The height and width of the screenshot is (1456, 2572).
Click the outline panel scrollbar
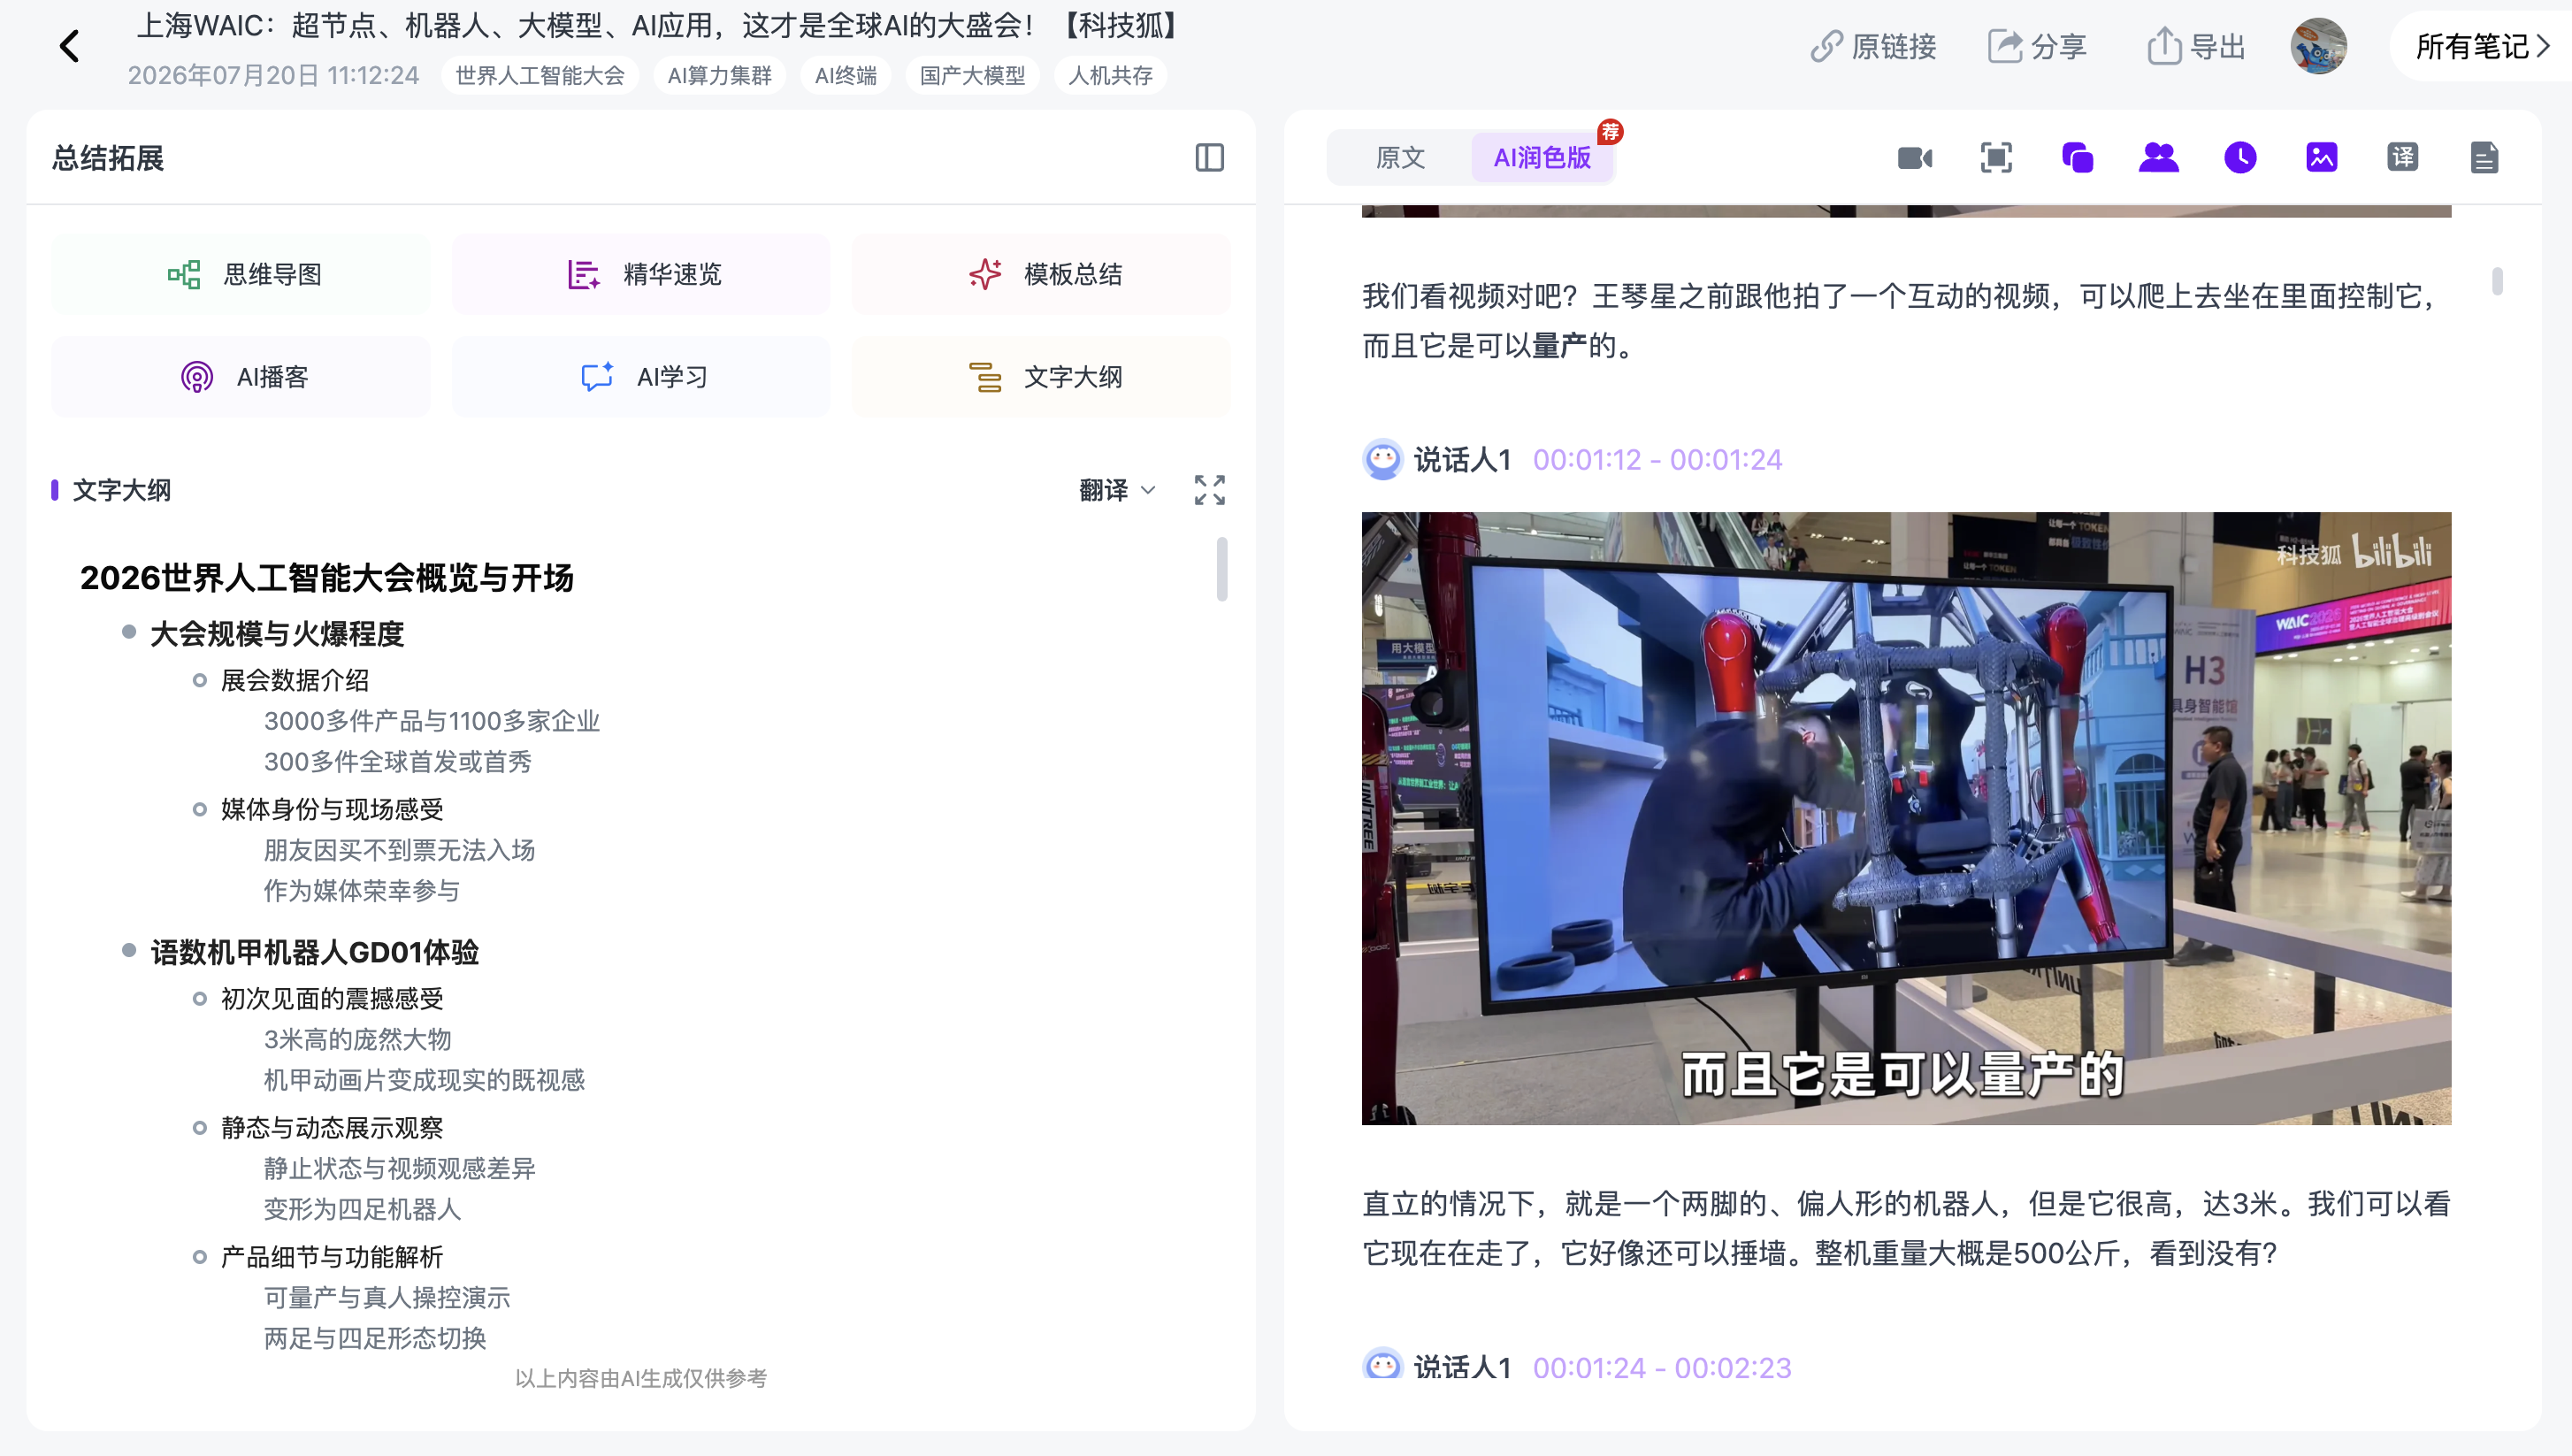(x=1221, y=570)
